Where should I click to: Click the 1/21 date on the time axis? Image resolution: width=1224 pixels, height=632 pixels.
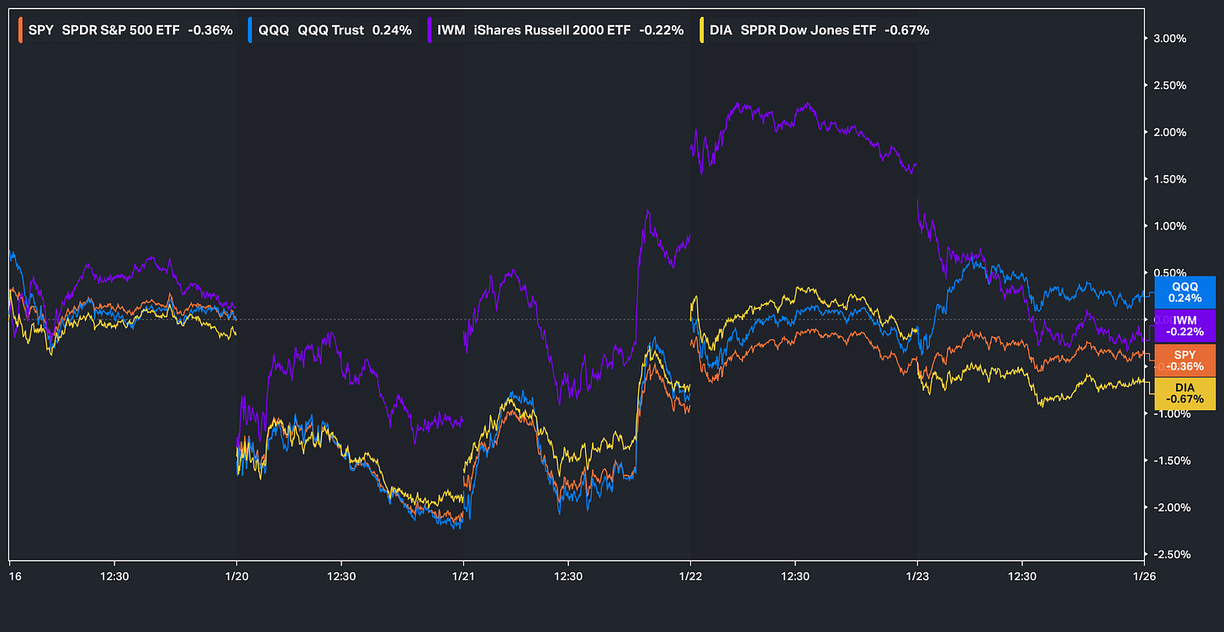(463, 576)
